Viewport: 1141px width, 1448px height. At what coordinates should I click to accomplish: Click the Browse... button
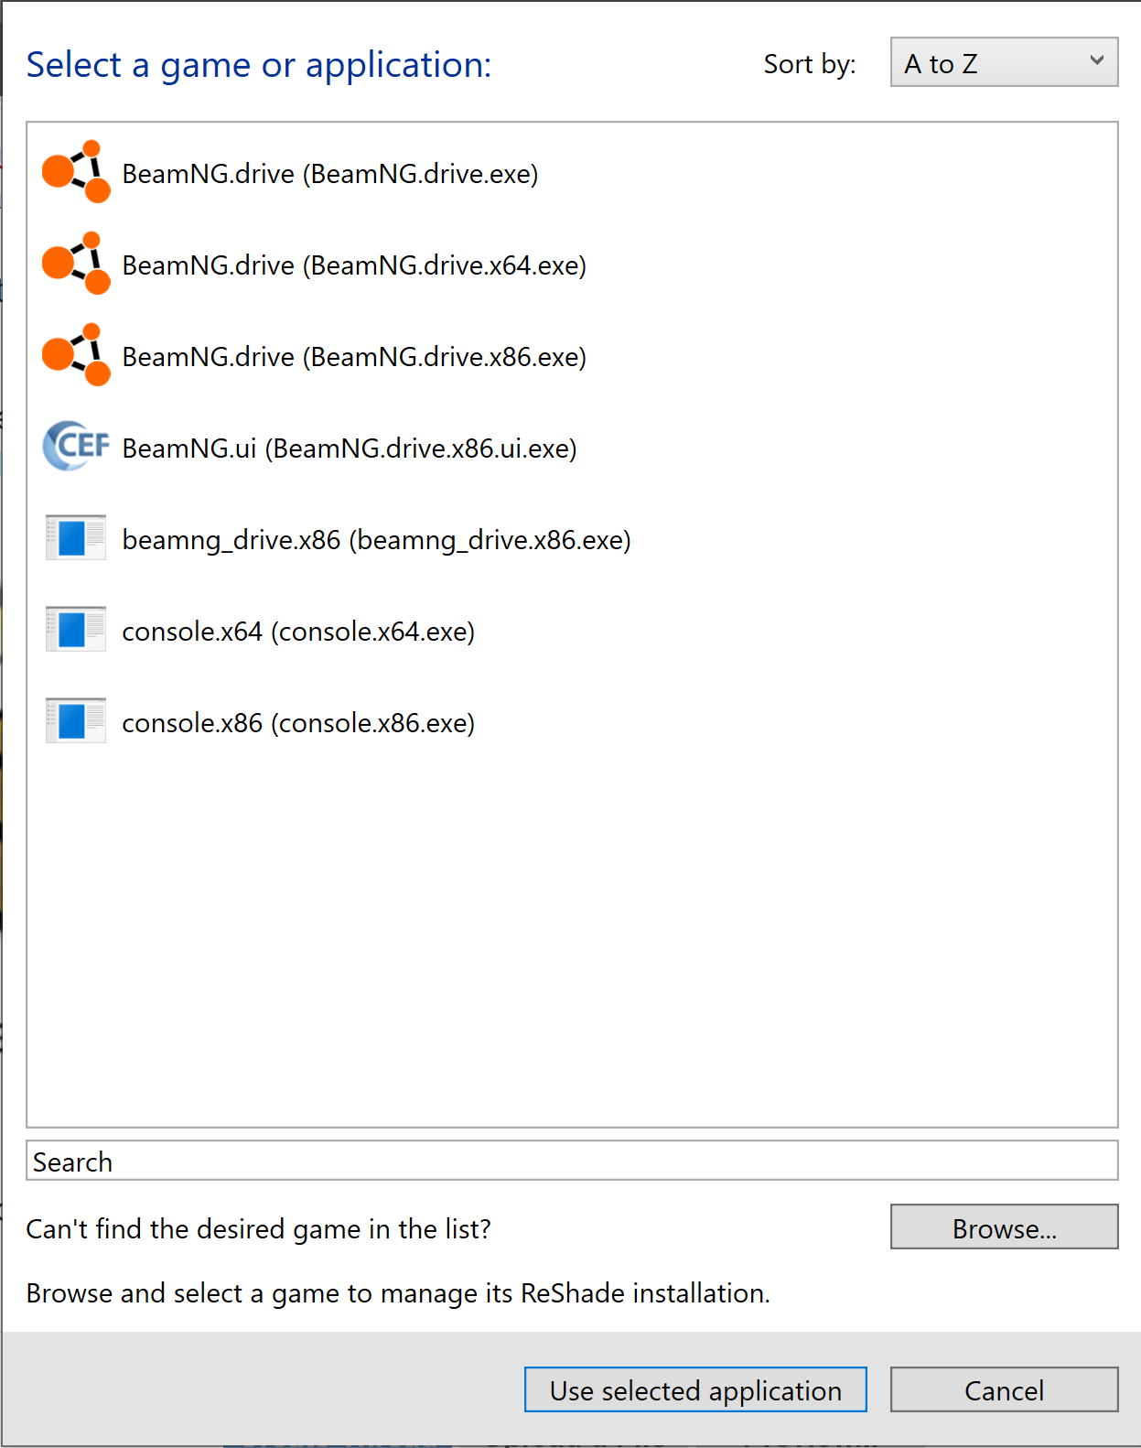pyautogui.click(x=1004, y=1227)
